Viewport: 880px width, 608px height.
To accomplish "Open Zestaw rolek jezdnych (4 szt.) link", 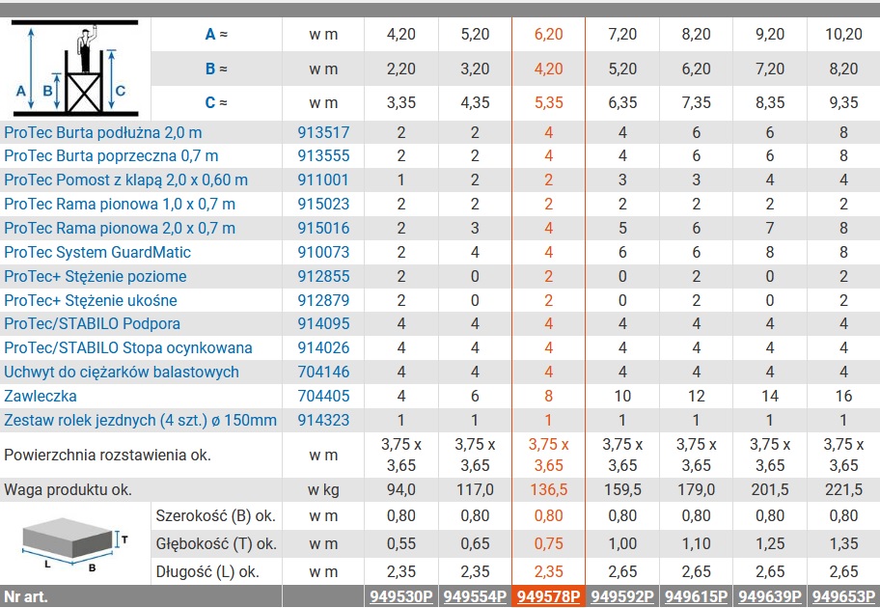I will click(x=140, y=420).
